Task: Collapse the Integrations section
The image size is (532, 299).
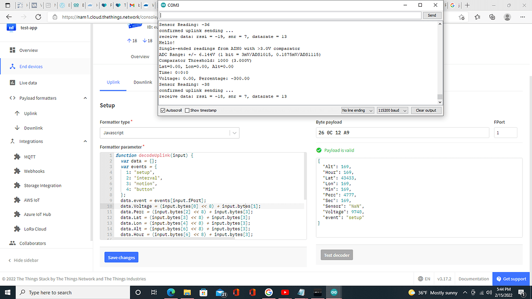Action: 85,141
